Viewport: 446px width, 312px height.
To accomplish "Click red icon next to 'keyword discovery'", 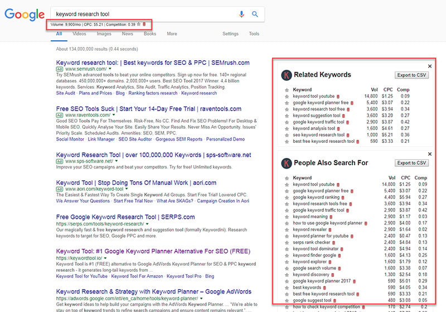I will pyautogui.click(x=332, y=275).
